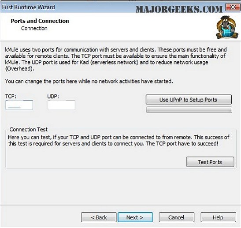Image resolution: width=241 pixels, height=228 pixels.
Task: Continue with the Next button
Action: (x=135, y=217)
